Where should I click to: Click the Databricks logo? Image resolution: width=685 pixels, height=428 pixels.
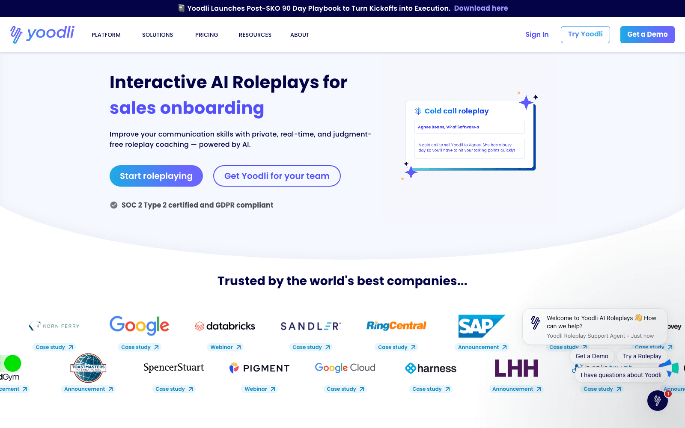[225, 326]
